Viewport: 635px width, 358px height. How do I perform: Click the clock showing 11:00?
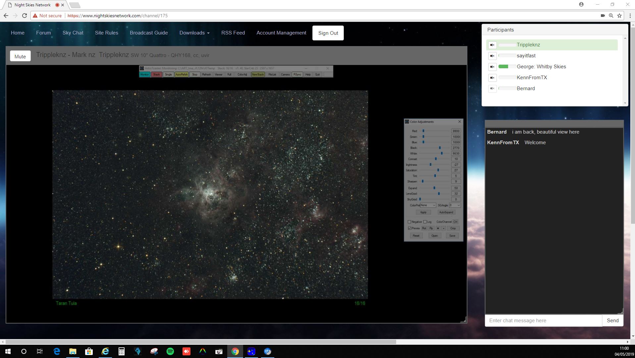624,348
